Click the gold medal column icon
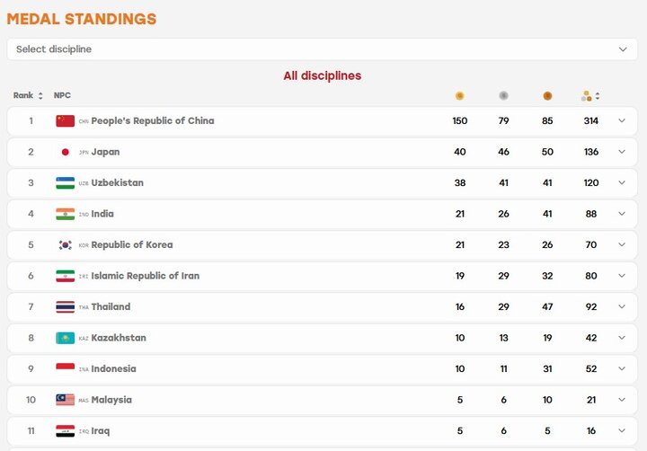 [459, 96]
